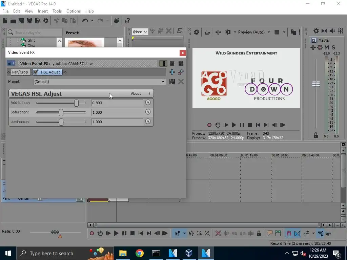The image size is (347, 260).
Task: Click the Search plug-ins field
Action: [35, 32]
